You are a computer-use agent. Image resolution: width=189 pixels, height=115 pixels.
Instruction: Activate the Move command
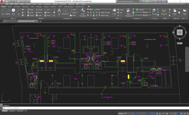click(30, 10)
